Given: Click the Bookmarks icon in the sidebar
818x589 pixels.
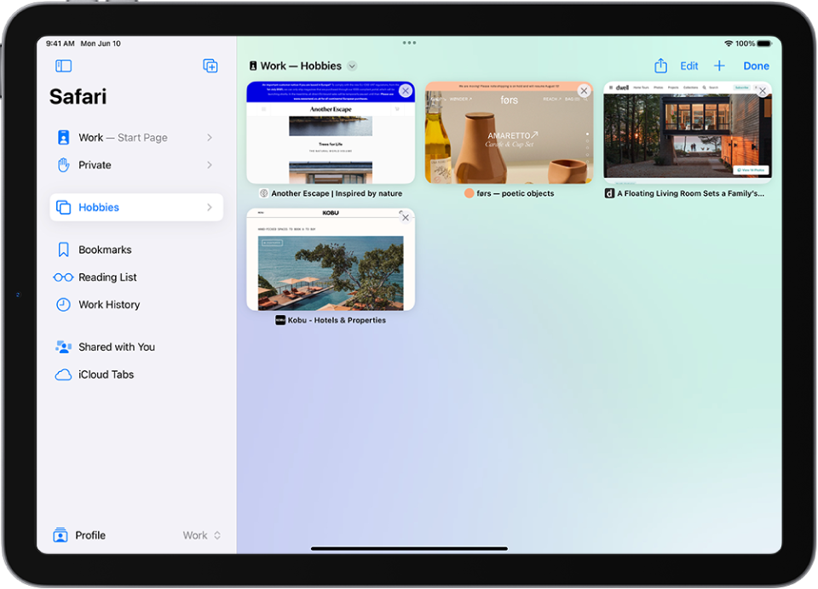Looking at the screenshot, I should pyautogui.click(x=63, y=249).
